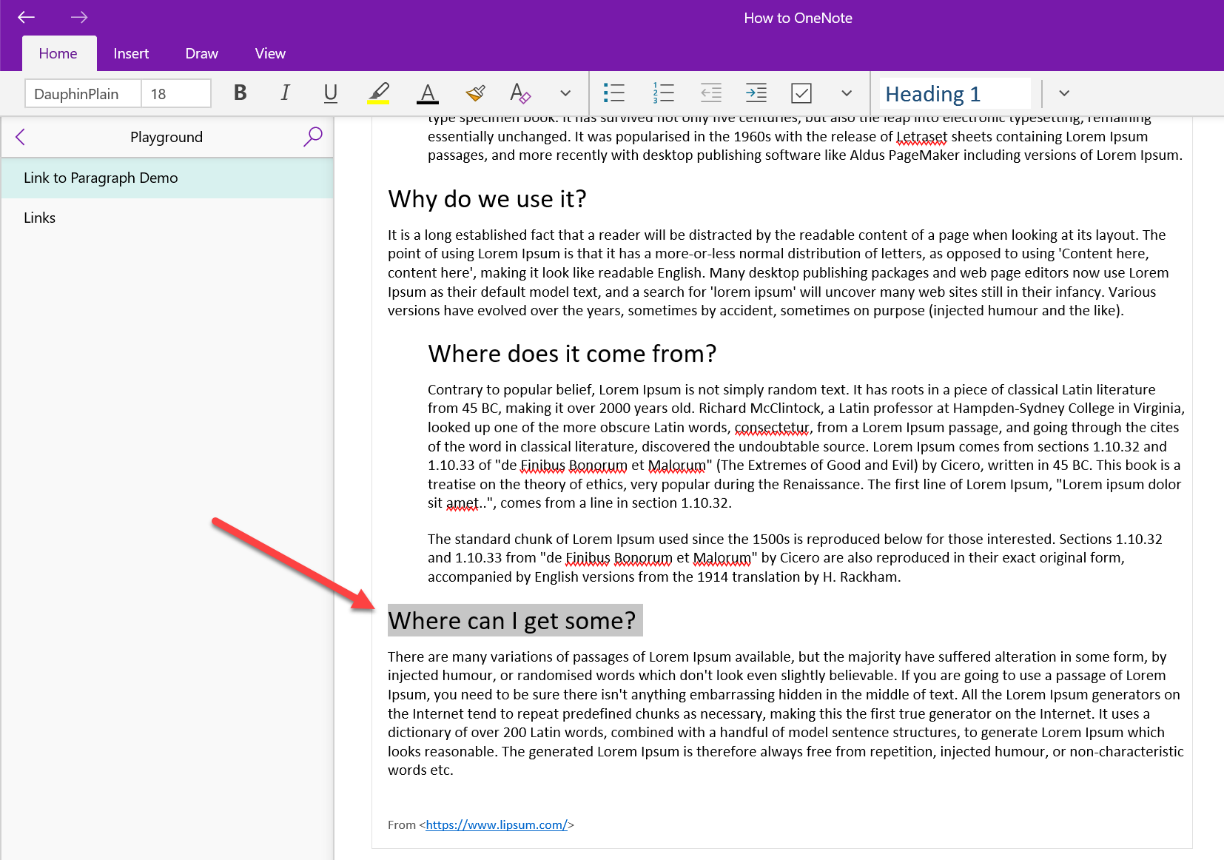
Task: Decrease paragraph indentation
Action: pyautogui.click(x=711, y=93)
